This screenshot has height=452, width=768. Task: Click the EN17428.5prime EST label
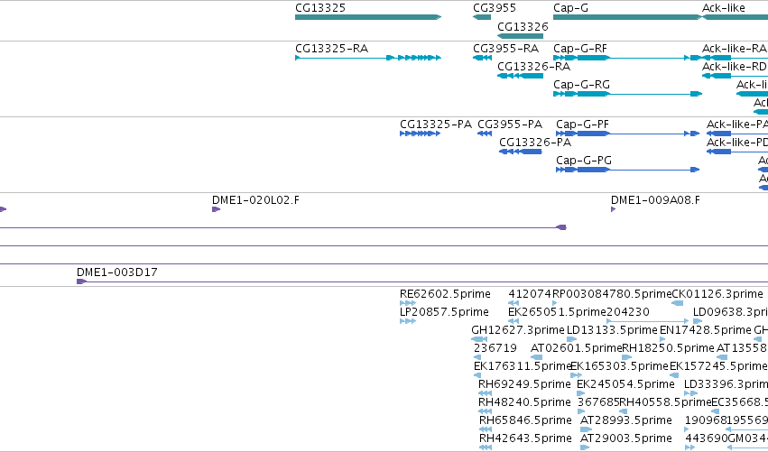tap(706, 330)
